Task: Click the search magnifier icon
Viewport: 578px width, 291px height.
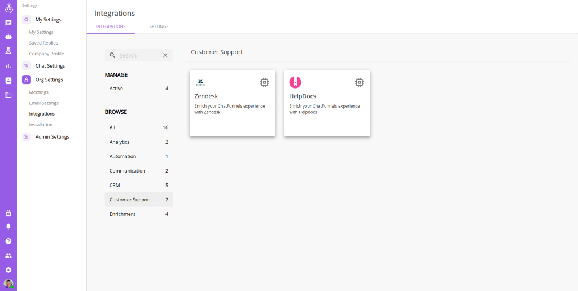Action: point(112,55)
